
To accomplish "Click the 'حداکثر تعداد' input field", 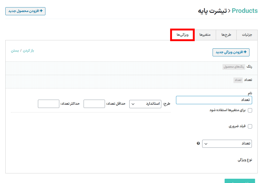I will [48, 104].
